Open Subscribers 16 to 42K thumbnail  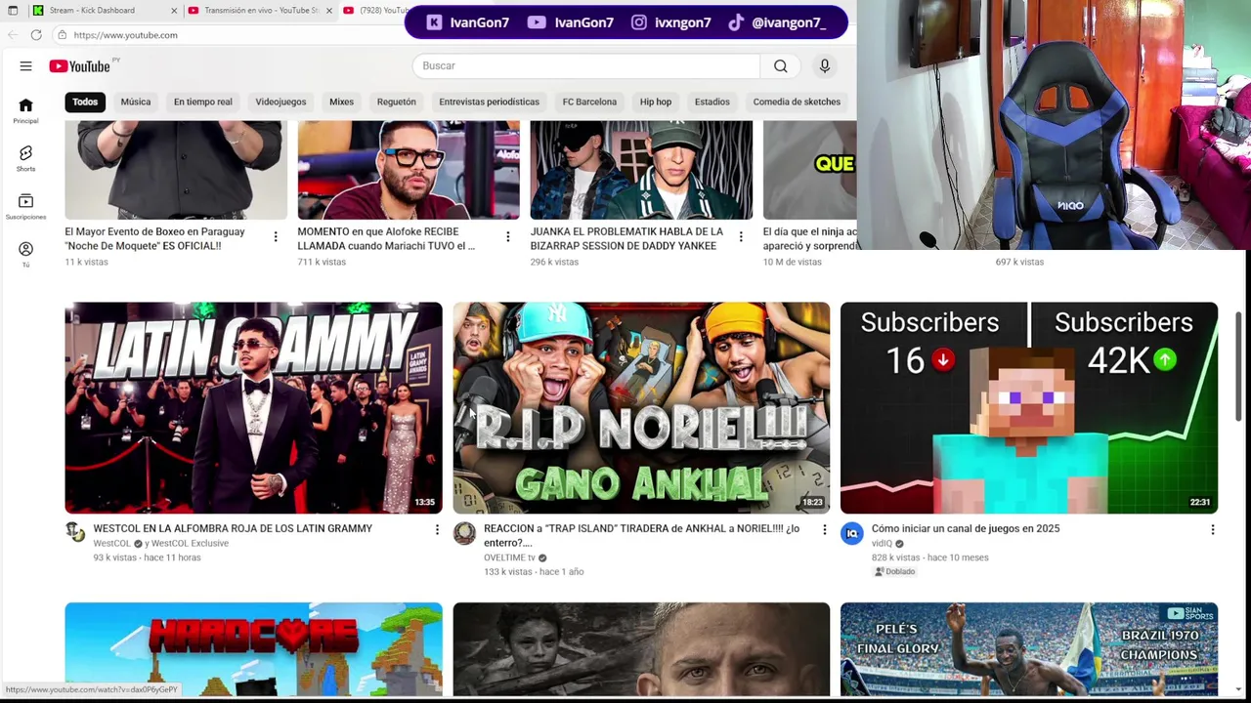(x=1029, y=408)
